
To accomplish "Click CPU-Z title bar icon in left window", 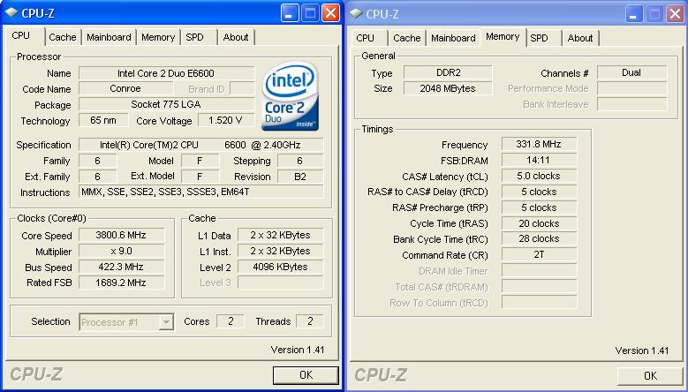I will 11,13.
